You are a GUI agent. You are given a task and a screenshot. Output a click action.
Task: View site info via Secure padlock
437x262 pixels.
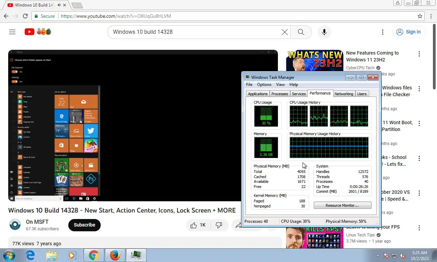44,16
